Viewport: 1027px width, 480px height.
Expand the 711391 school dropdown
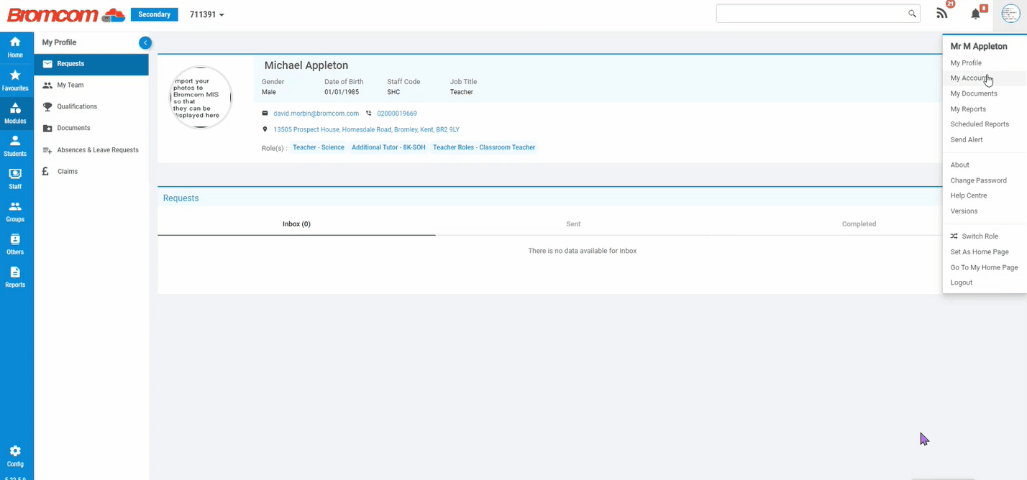(x=207, y=15)
